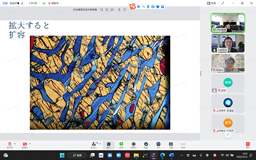256x160 pixels.
Task: Turn on the camera
Action: 25,145
